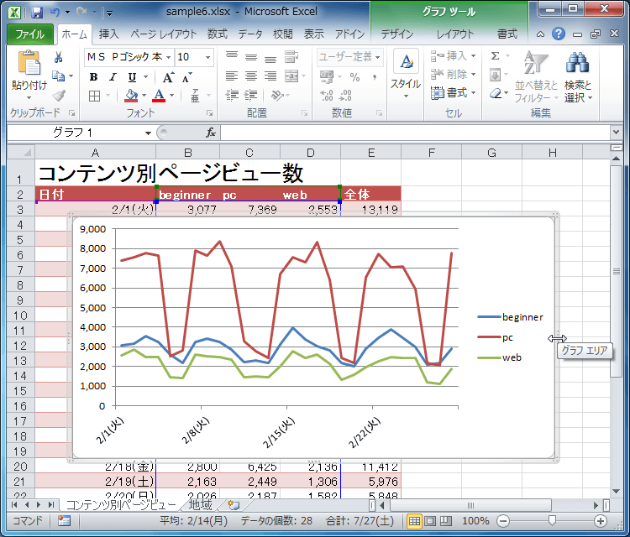Decrease the indent
630x537 pixels.
coord(232,95)
